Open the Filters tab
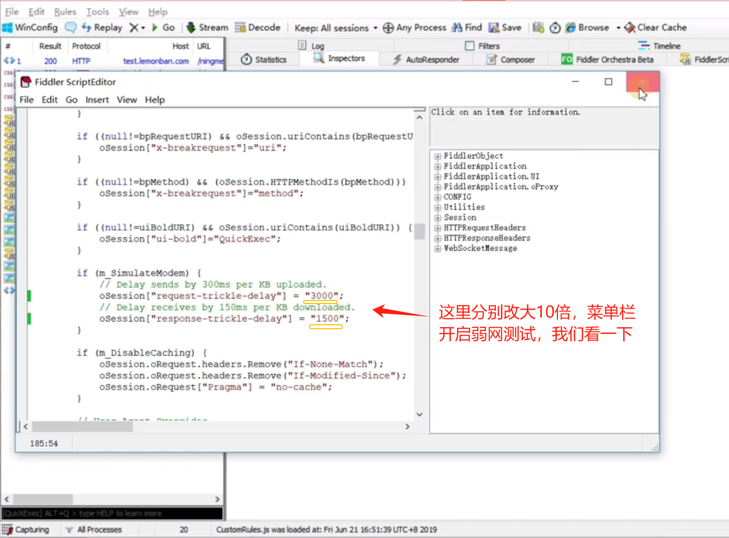Screen dimensions: 729x538 [x=482, y=46]
